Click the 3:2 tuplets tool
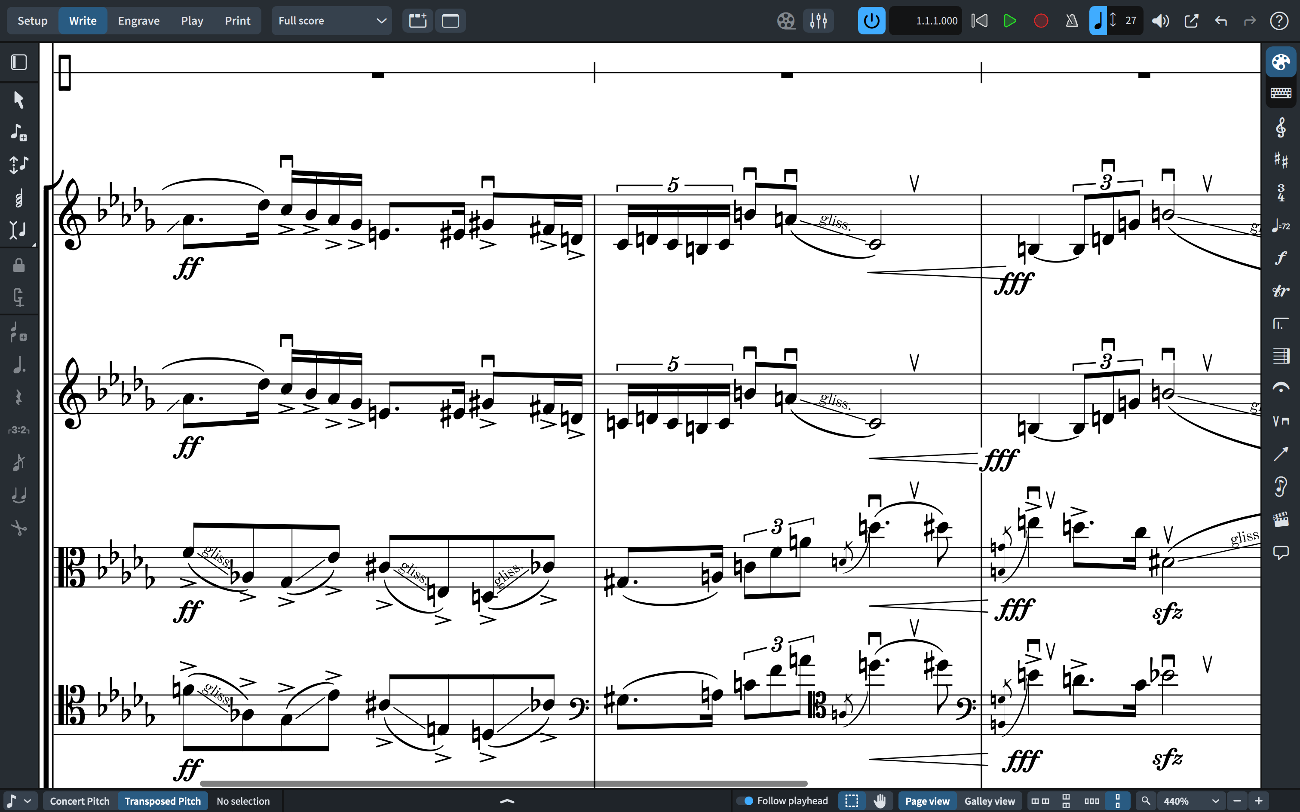 point(19,430)
